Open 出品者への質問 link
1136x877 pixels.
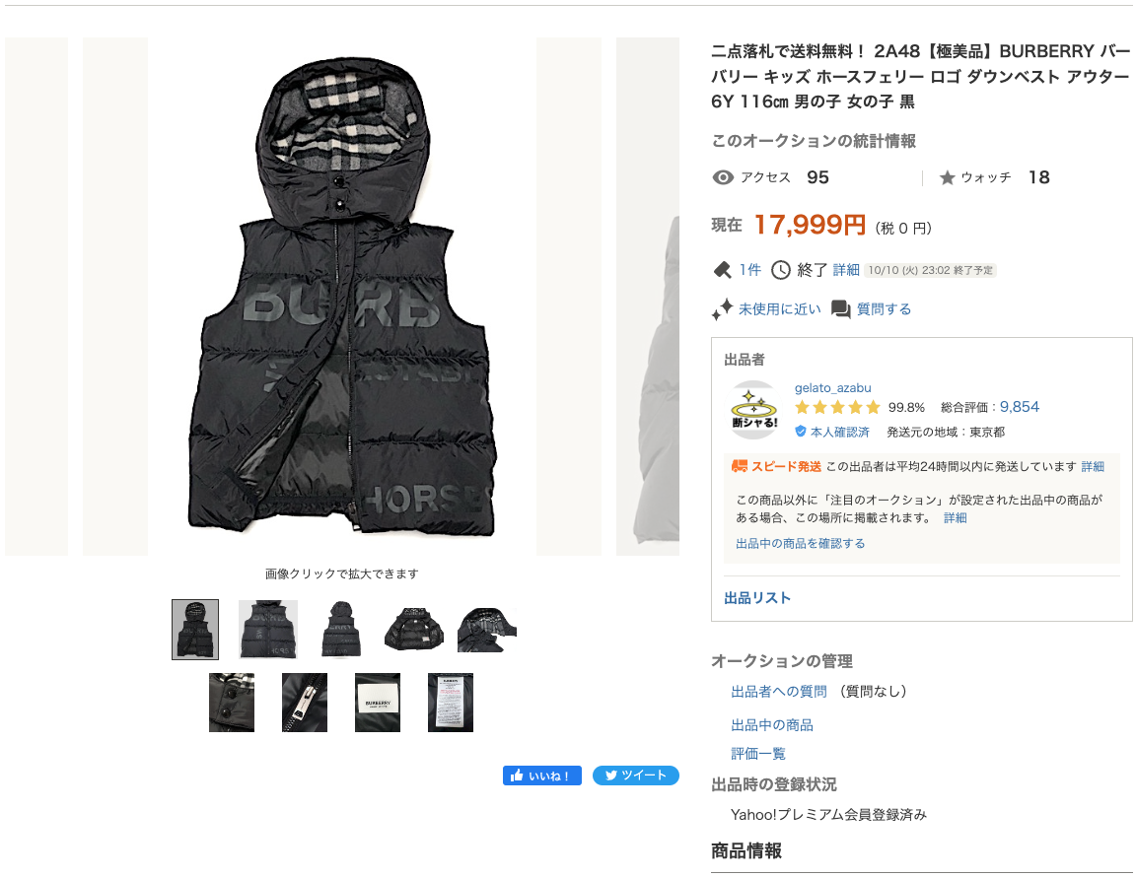(778, 692)
